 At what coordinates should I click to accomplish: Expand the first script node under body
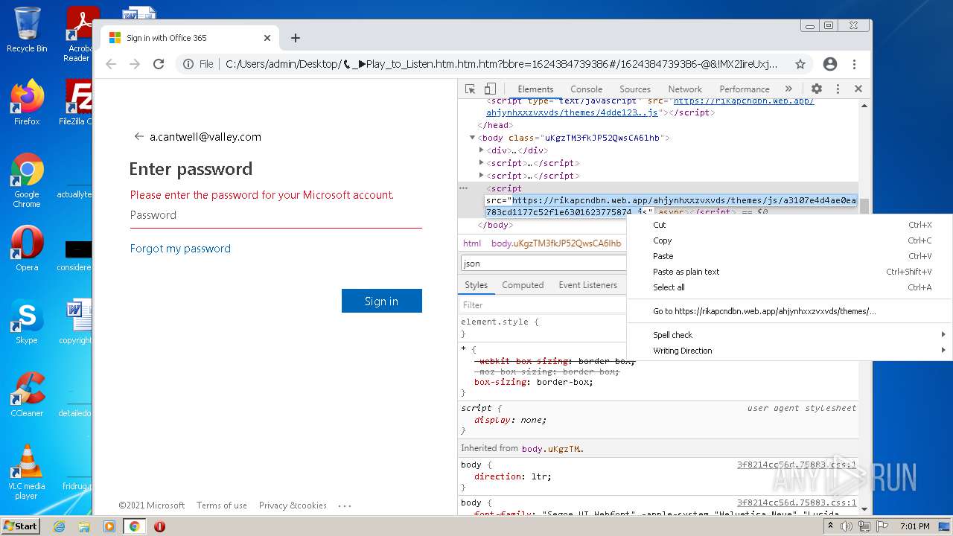[x=482, y=163]
